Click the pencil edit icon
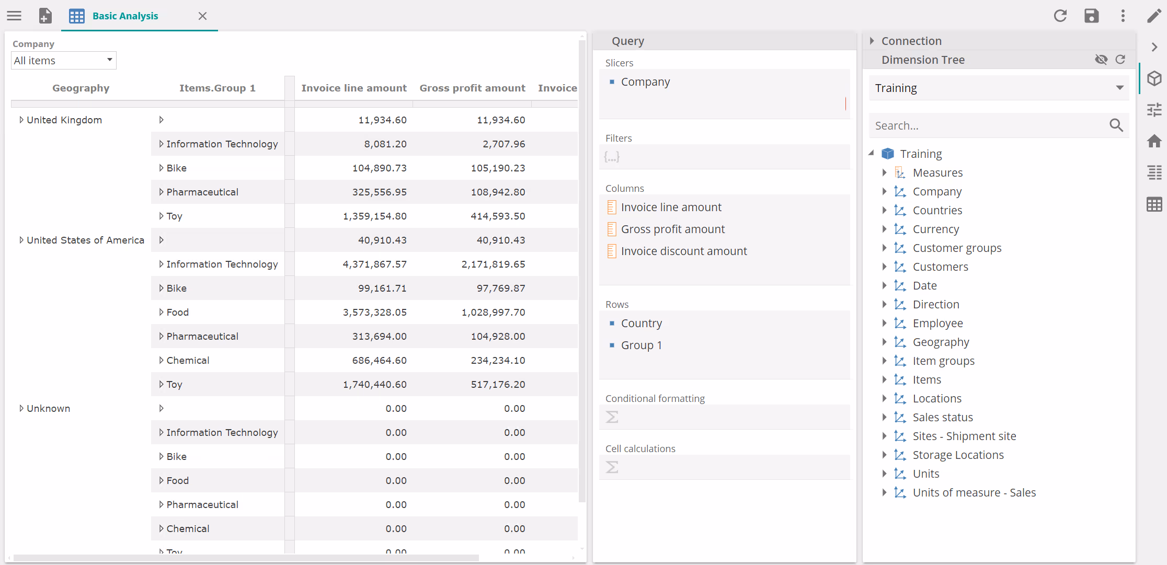This screenshot has width=1167, height=565. tap(1154, 16)
